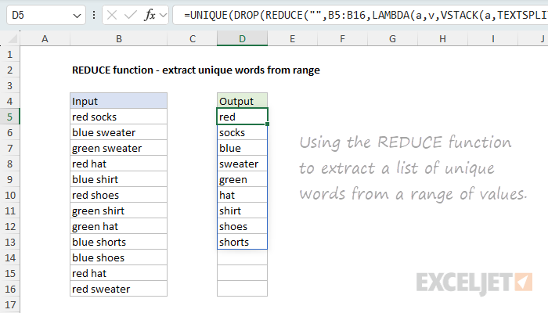
Task: Click the Name Box showing D5
Action: [46, 15]
